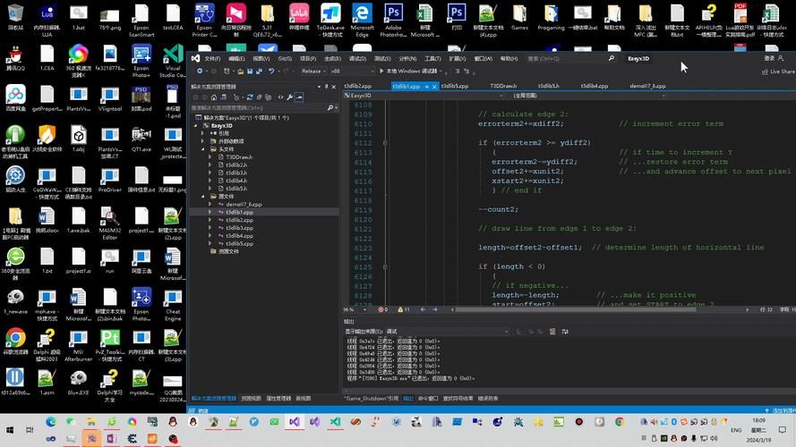This screenshot has height=447, width=796.
Task: Click the Show All Files icon in Solution Explorer
Action: click(268, 97)
